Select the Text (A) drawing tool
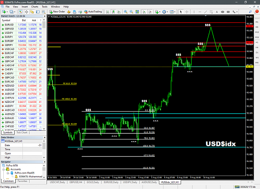 (x=217, y=12)
